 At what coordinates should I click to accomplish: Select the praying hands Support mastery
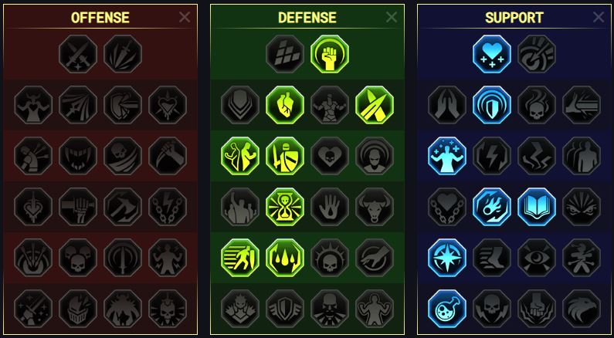pos(447,105)
